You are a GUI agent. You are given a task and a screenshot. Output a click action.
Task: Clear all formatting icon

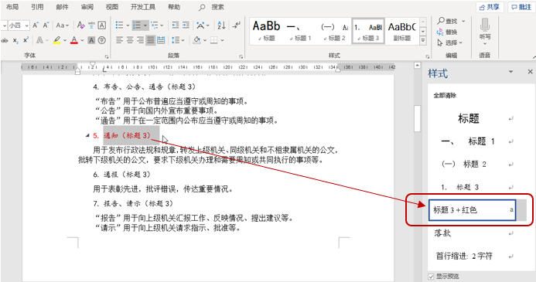point(80,25)
